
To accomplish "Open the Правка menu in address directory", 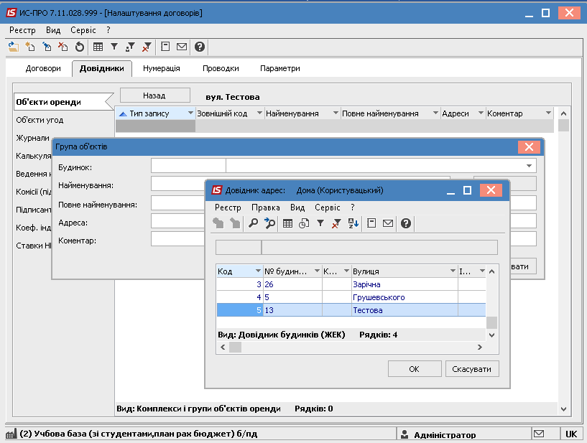I will [265, 207].
